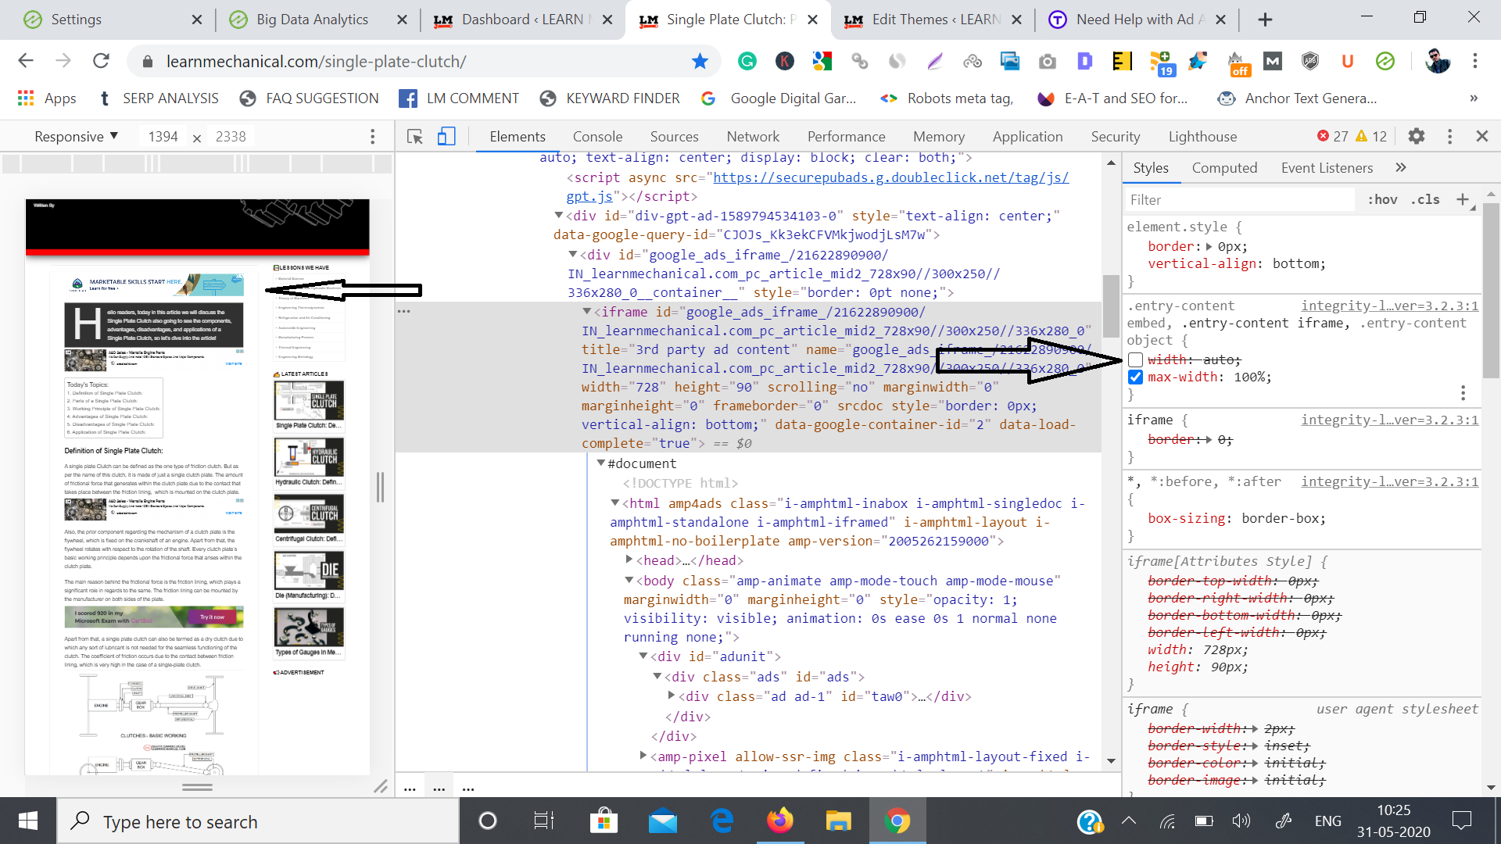This screenshot has width=1501, height=844.
Task: Expand the border shorthand in element.style
Action: click(1209, 246)
